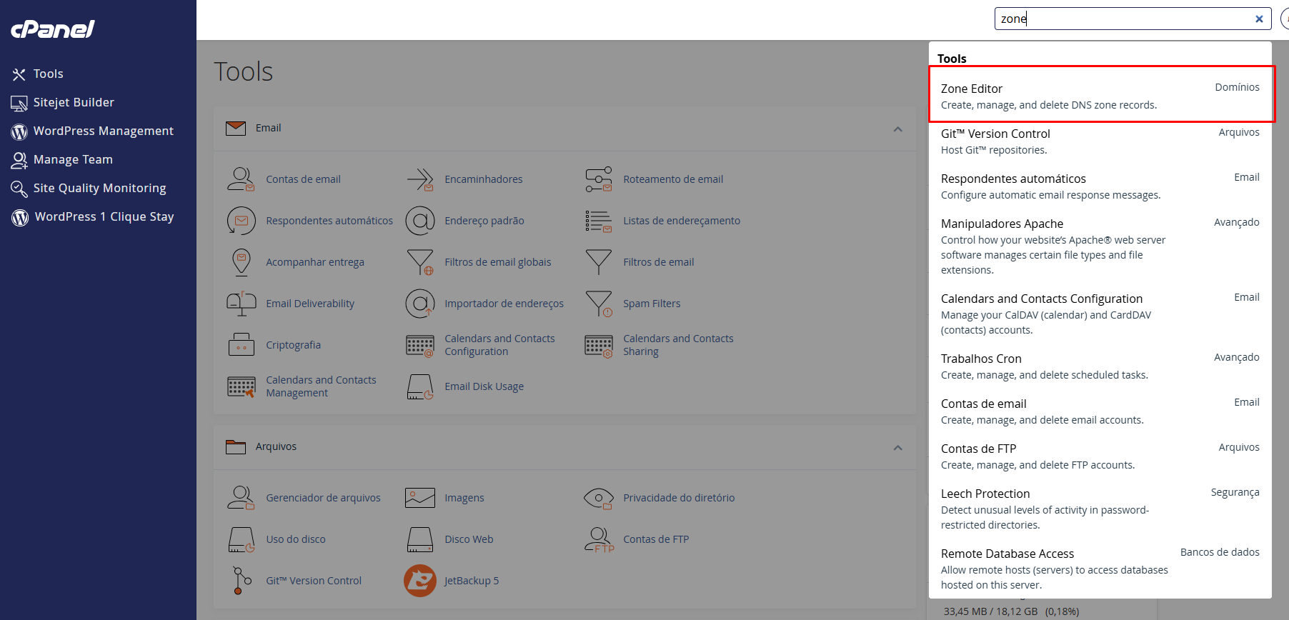Open Site Quality Monitoring in sidebar
The width and height of the screenshot is (1289, 620).
coord(88,188)
